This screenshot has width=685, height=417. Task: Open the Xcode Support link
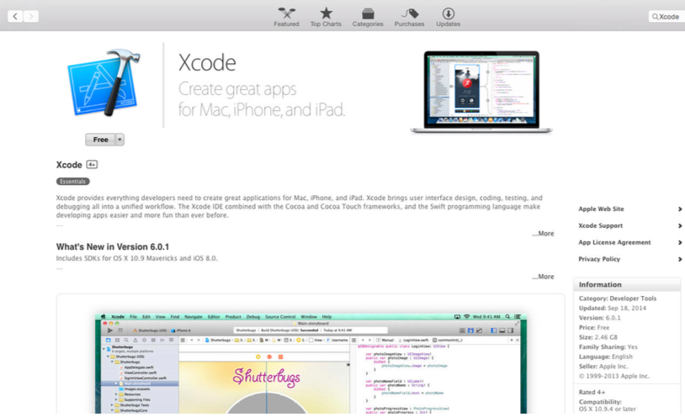point(600,226)
